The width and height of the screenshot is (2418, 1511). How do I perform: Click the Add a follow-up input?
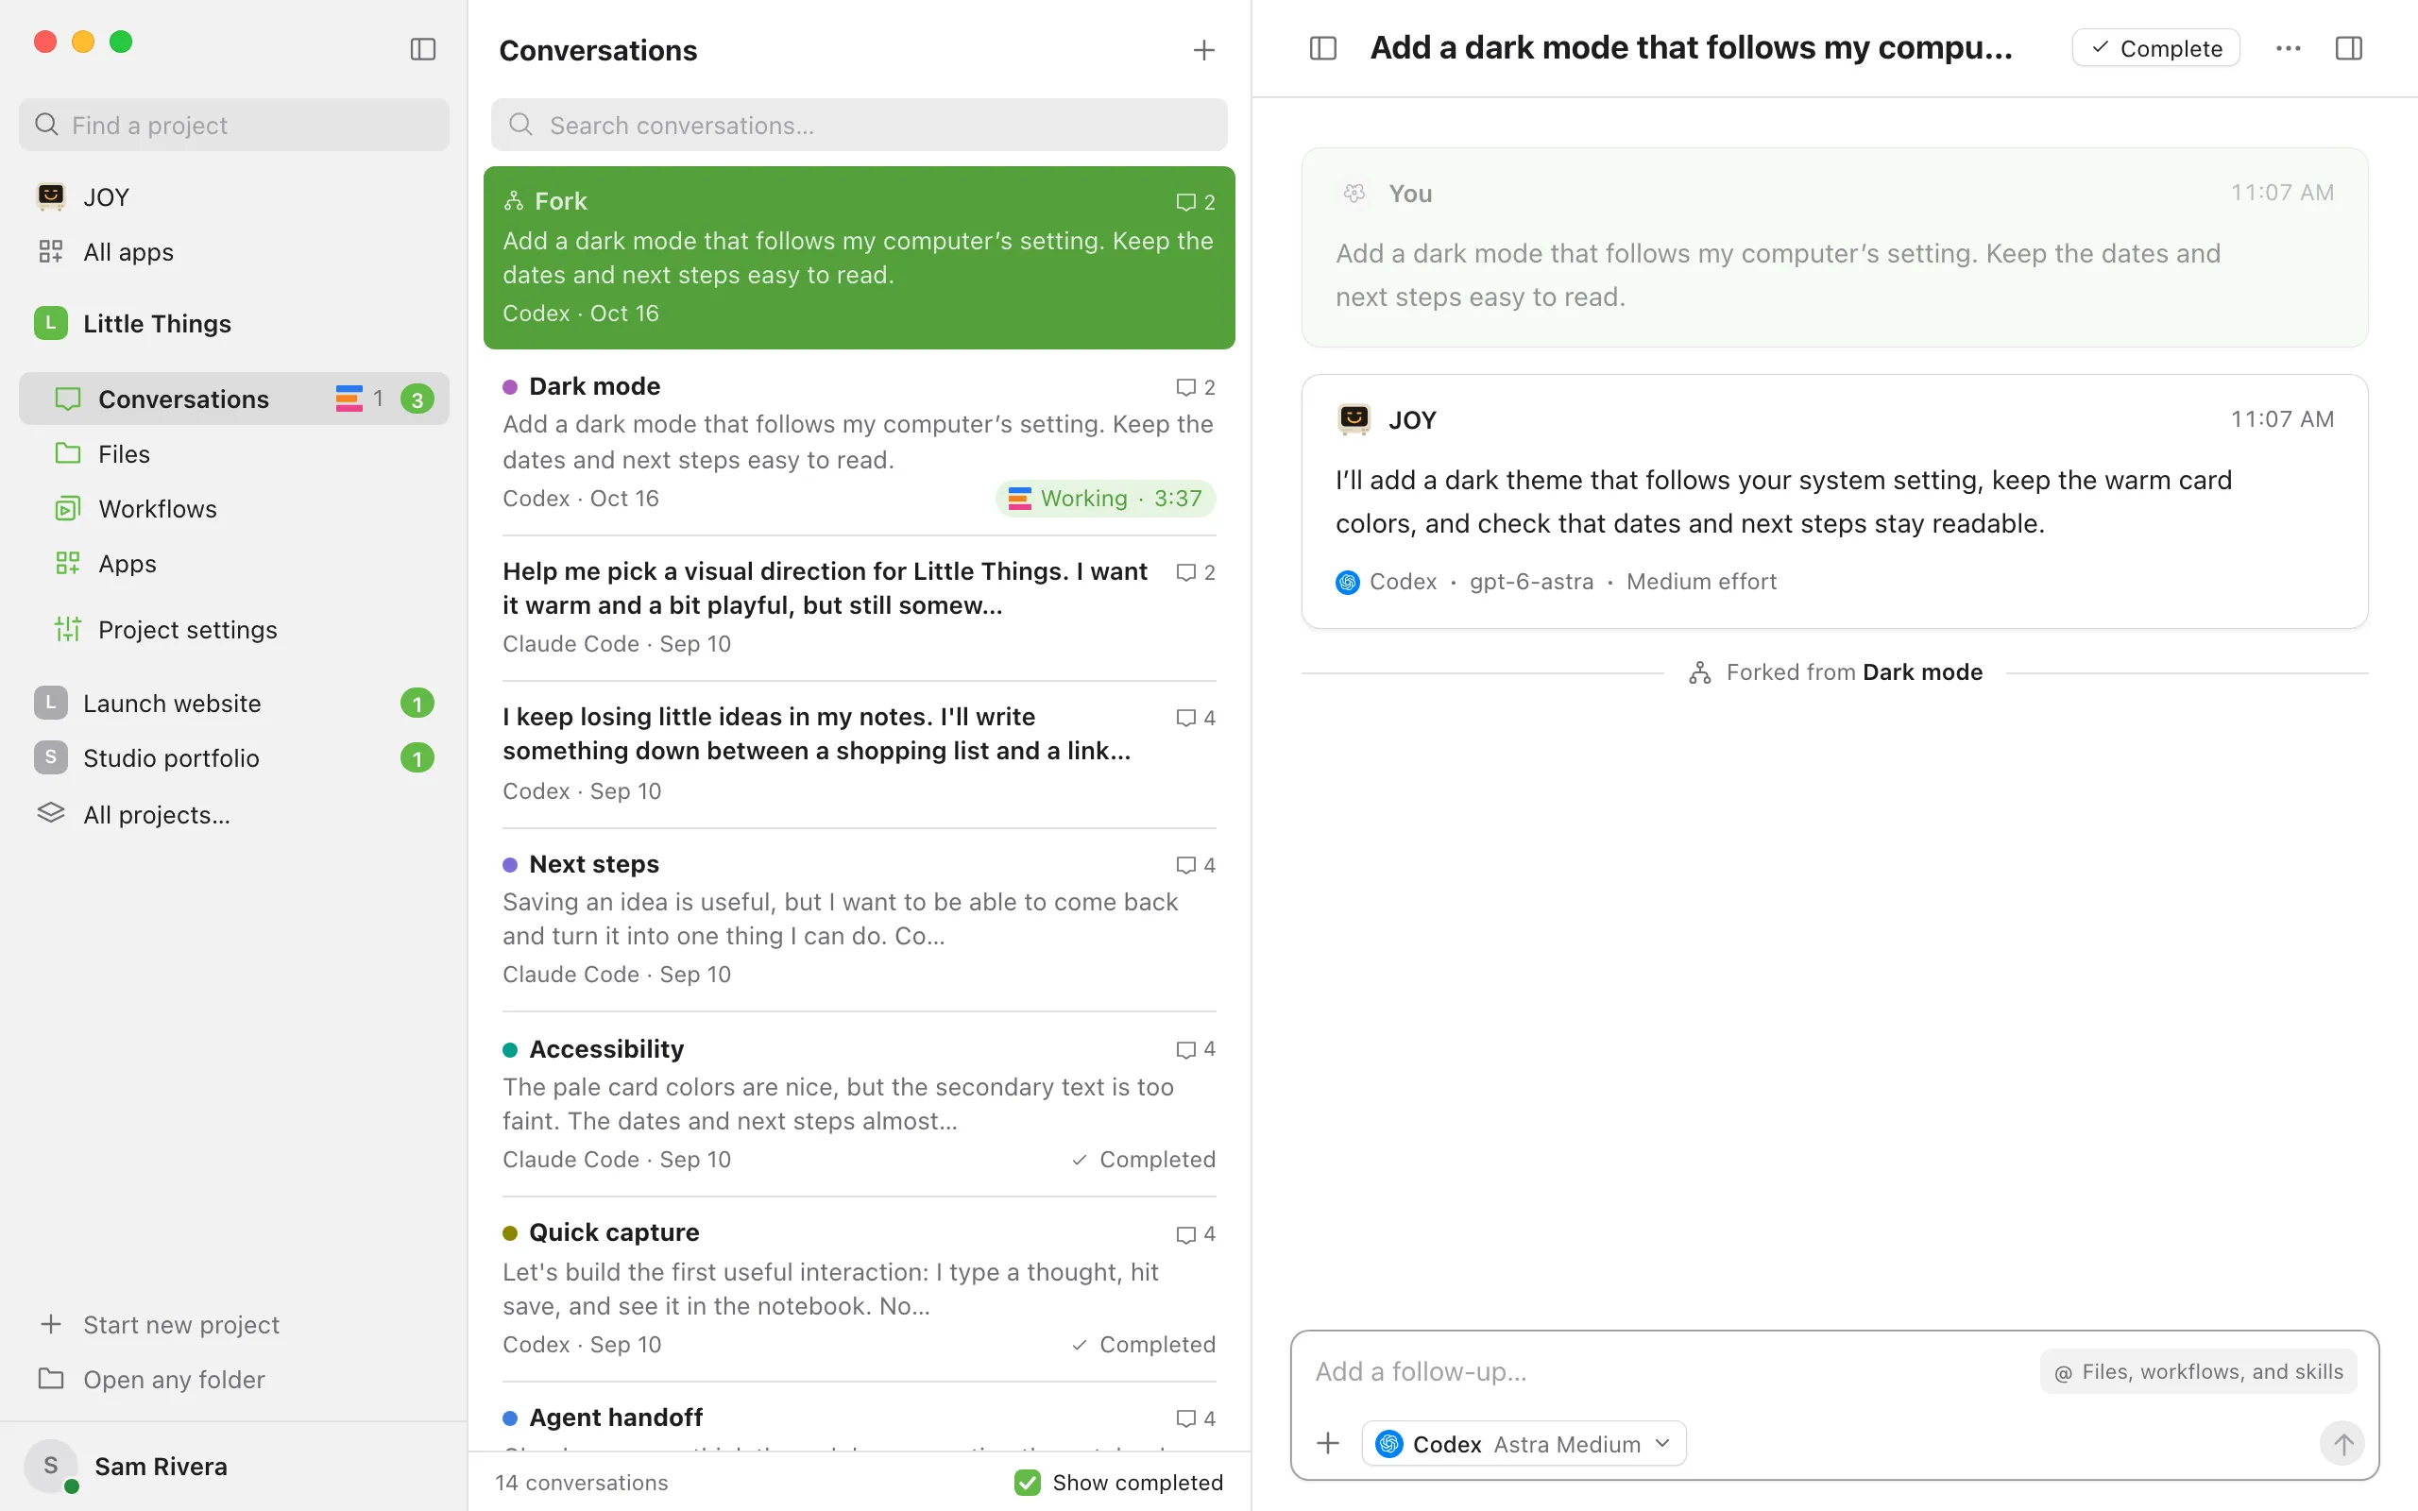(x=1669, y=1371)
